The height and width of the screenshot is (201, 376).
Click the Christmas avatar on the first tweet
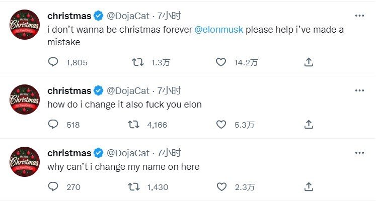(25, 25)
